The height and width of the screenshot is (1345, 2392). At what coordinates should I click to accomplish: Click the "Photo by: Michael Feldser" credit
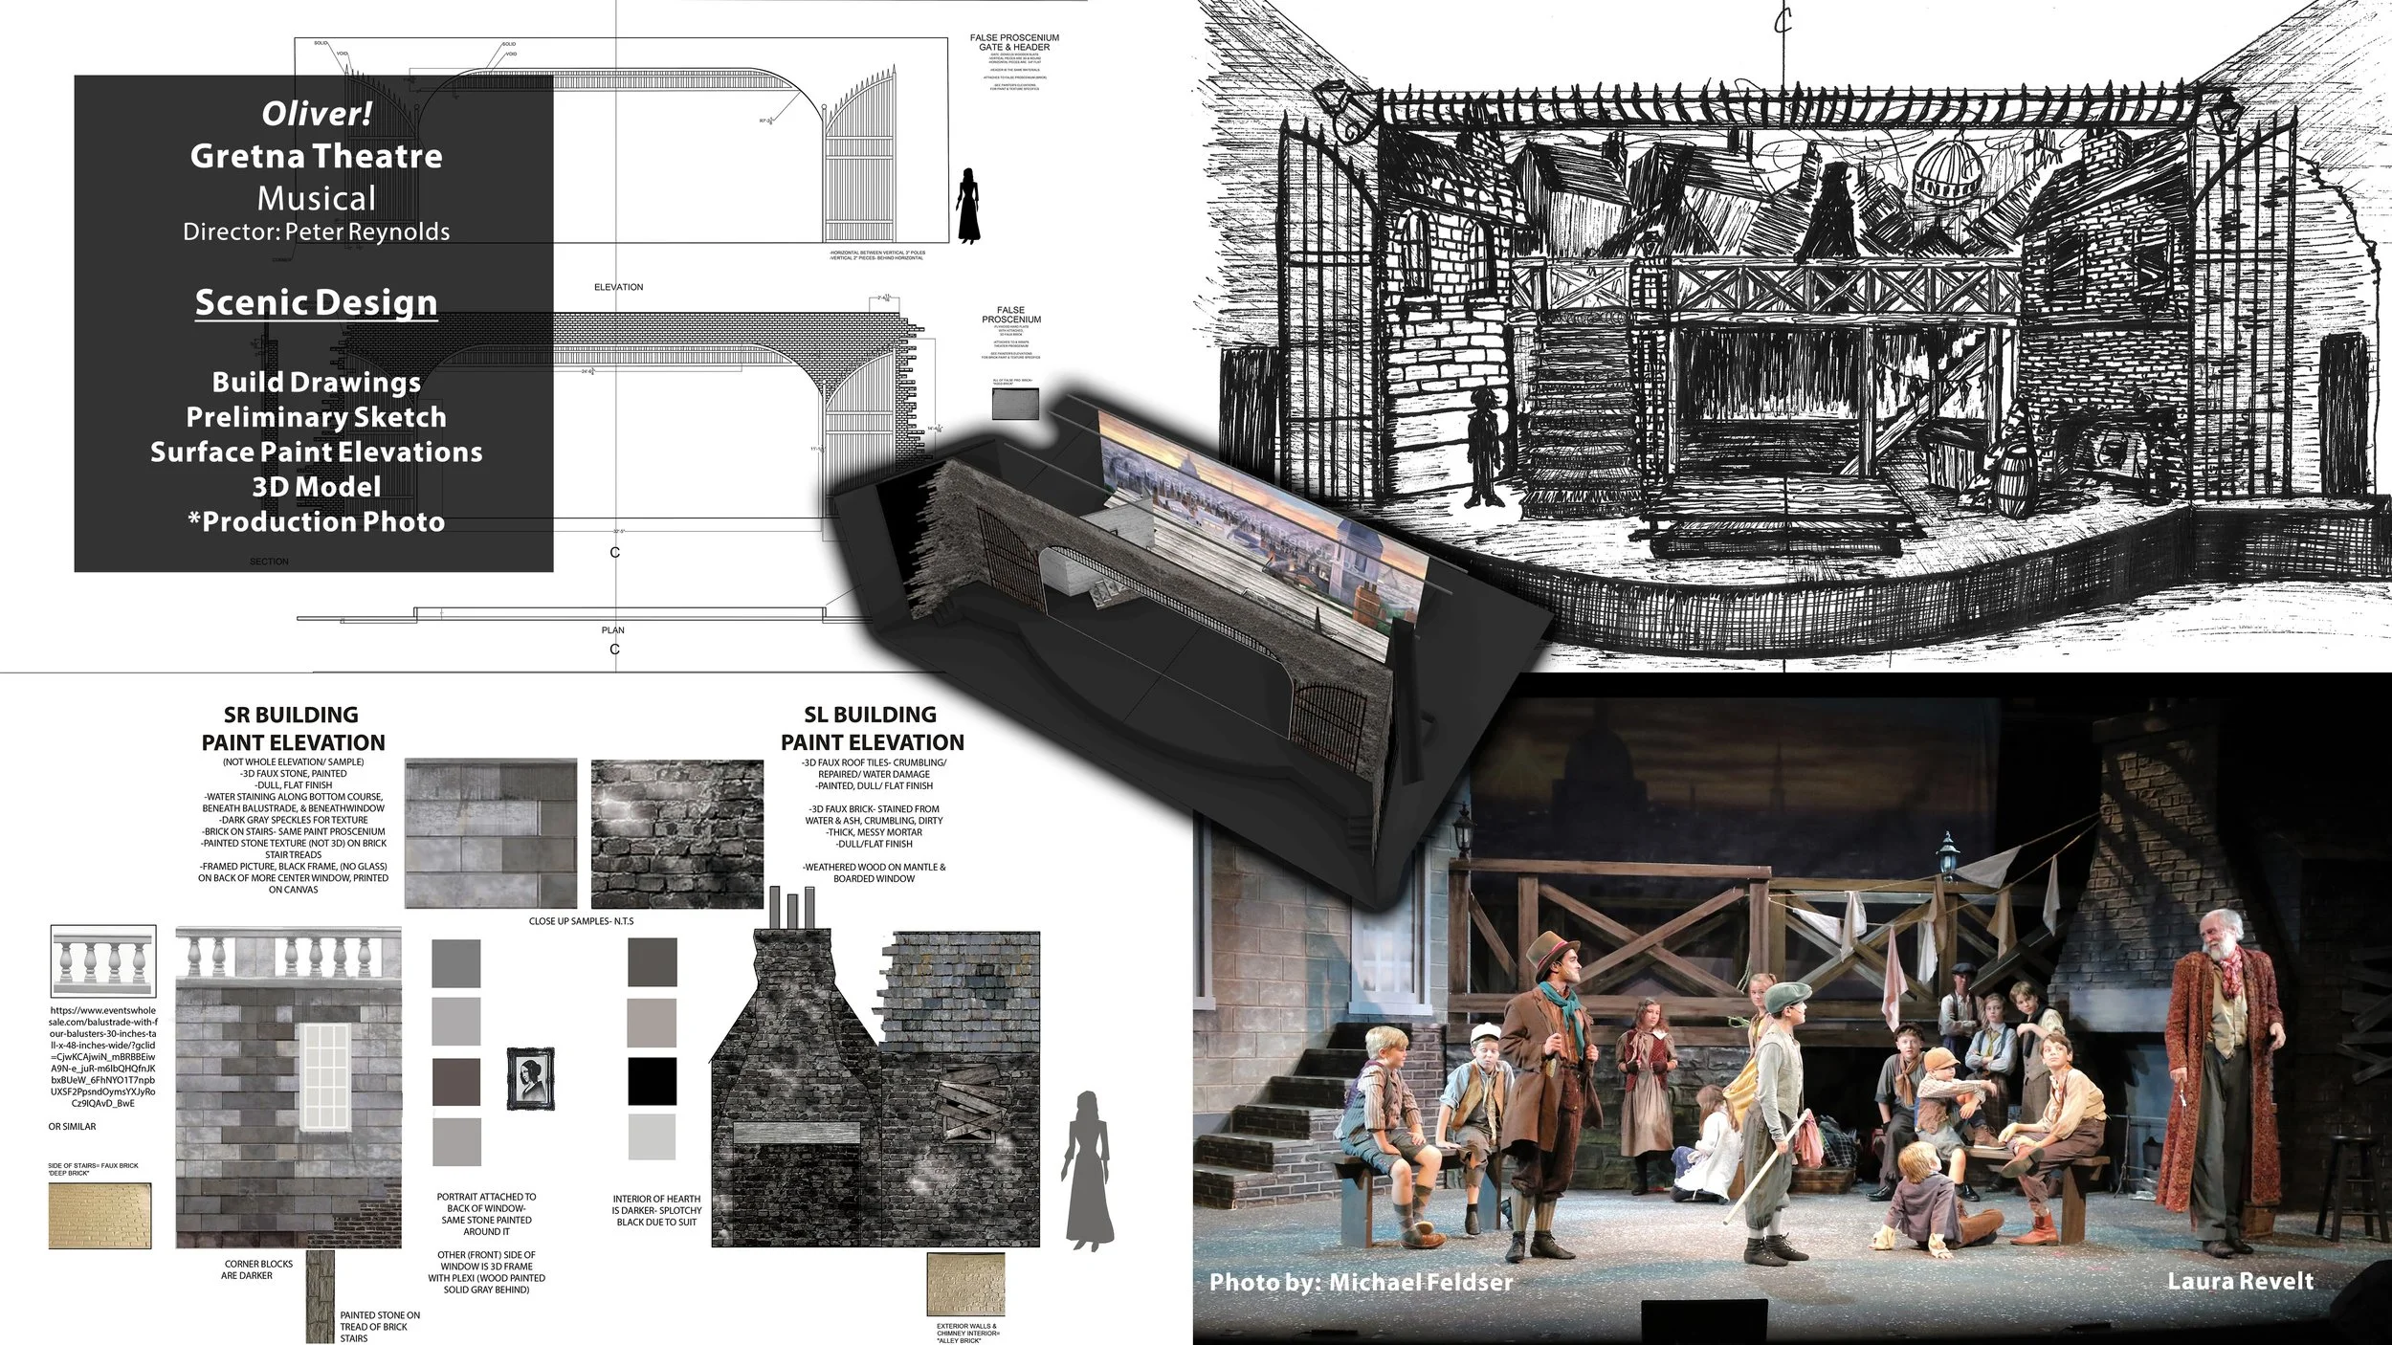click(1362, 1283)
